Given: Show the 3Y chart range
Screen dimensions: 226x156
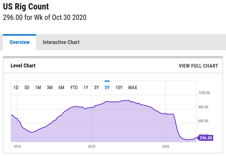Looking at the screenshot, I should coord(96,88).
